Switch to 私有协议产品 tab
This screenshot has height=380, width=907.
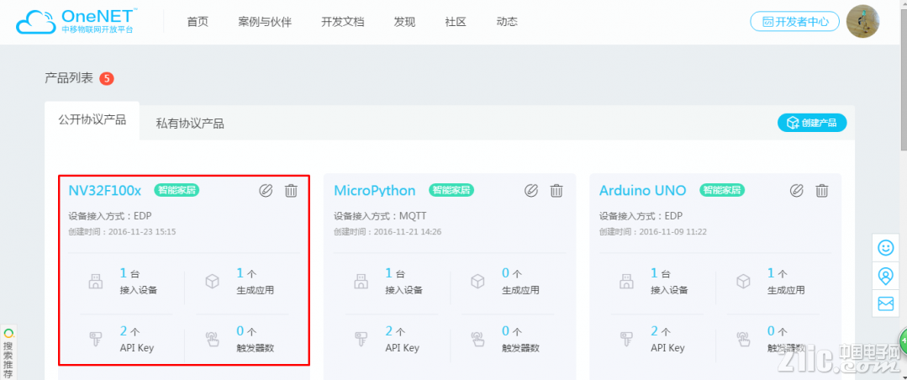pos(190,124)
